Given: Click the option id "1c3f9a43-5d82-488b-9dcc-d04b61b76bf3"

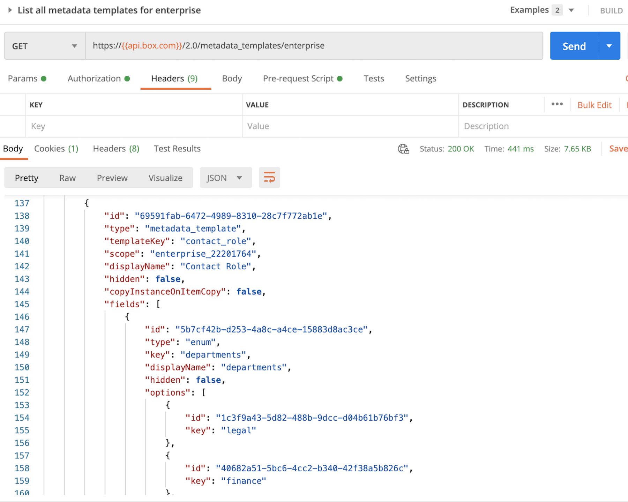Looking at the screenshot, I should click(x=312, y=418).
